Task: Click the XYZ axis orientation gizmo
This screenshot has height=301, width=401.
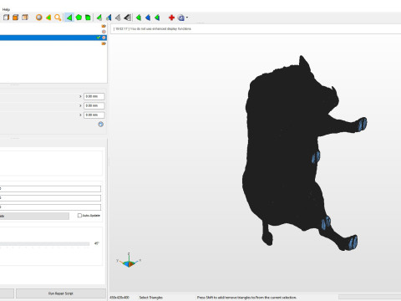Action: point(129,261)
